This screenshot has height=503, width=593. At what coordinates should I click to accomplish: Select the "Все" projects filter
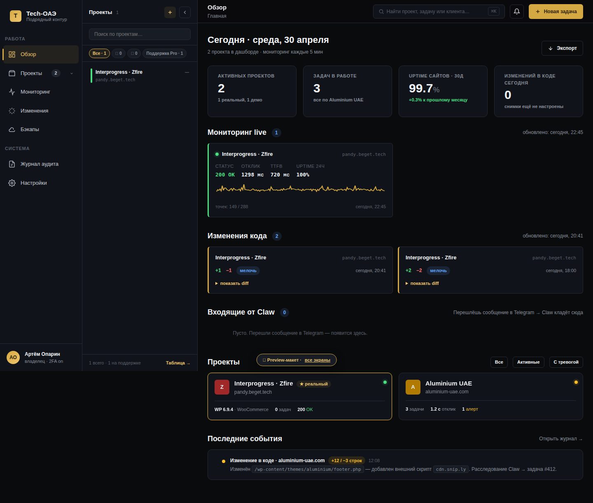click(499, 362)
